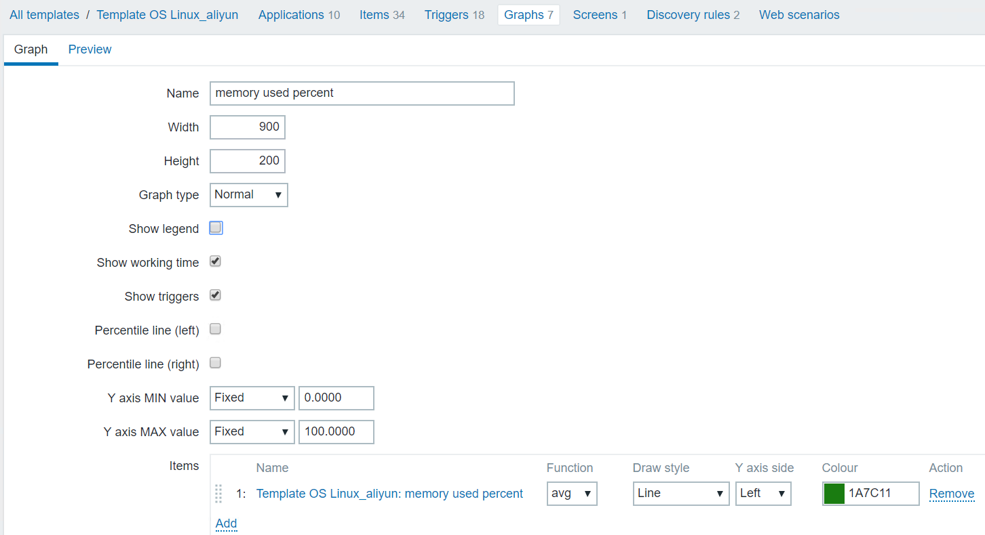The height and width of the screenshot is (535, 985).
Task: Edit the Y axis MAX value 100.0000
Action: coord(336,432)
